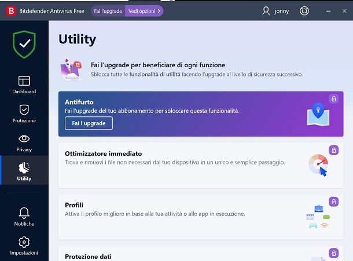
Task: Click the lock icon on Antifurto card
Action: [334, 98]
